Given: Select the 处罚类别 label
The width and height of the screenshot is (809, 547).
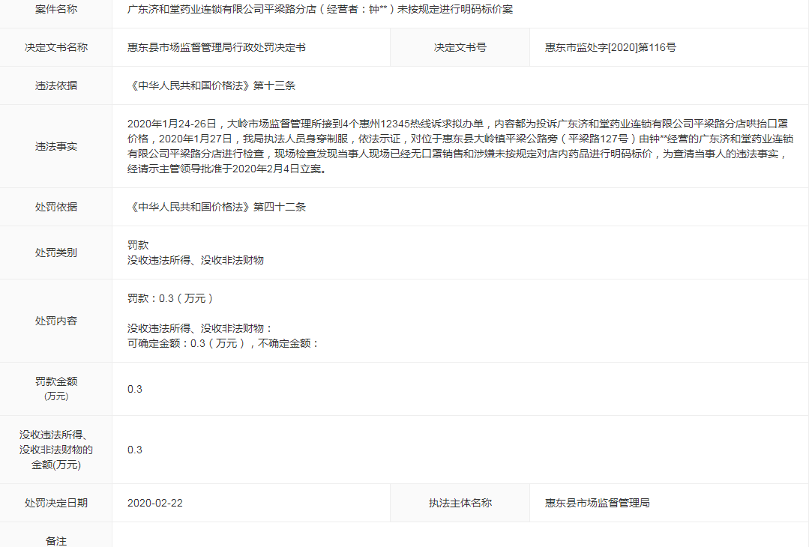Looking at the screenshot, I should [x=55, y=253].
